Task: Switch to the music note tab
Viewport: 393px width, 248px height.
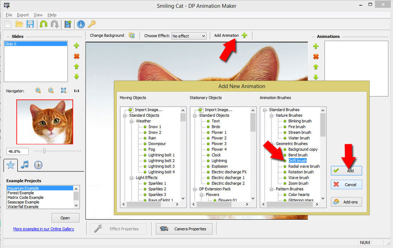Action: 25,165
